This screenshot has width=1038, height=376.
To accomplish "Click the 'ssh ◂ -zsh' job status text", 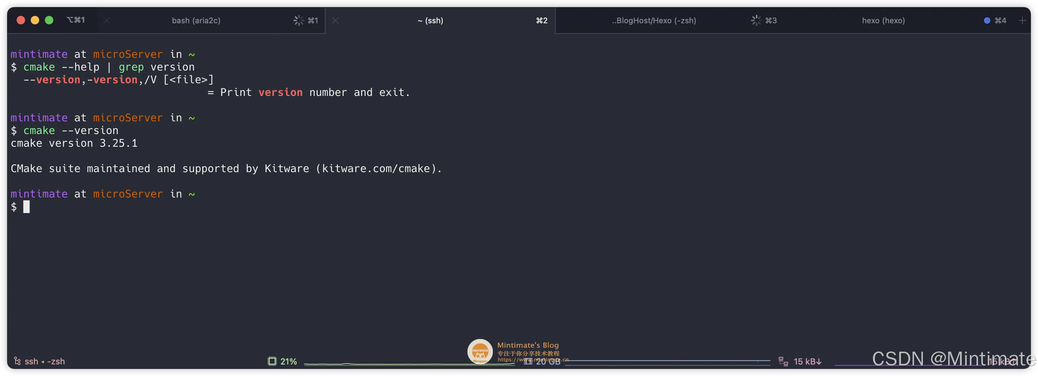I will pyautogui.click(x=45, y=361).
